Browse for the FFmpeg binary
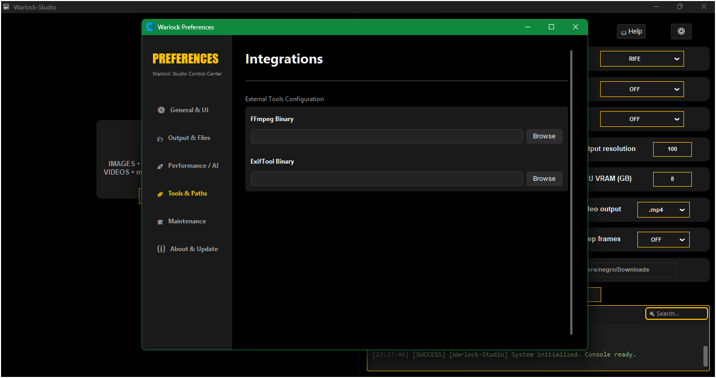This screenshot has width=716, height=378. tap(544, 136)
